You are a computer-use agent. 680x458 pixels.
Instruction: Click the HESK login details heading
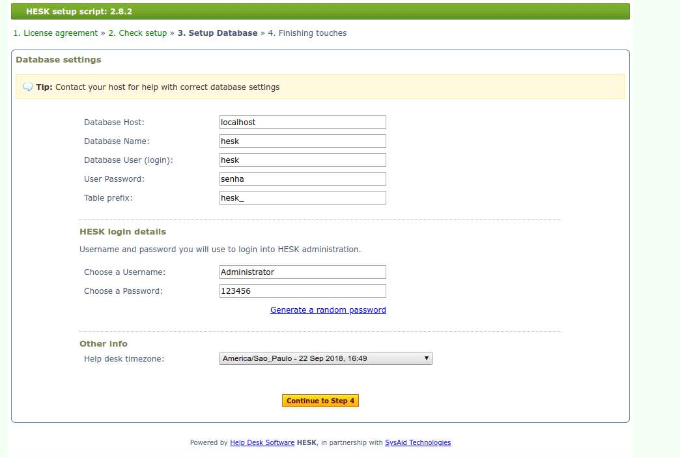coord(122,231)
